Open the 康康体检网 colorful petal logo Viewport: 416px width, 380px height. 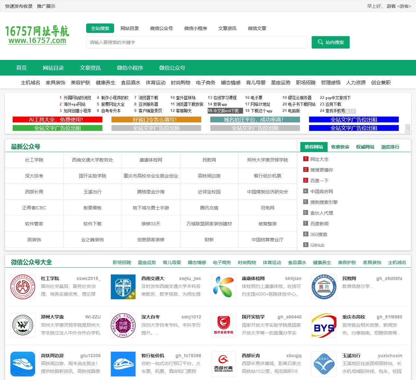click(x=223, y=287)
